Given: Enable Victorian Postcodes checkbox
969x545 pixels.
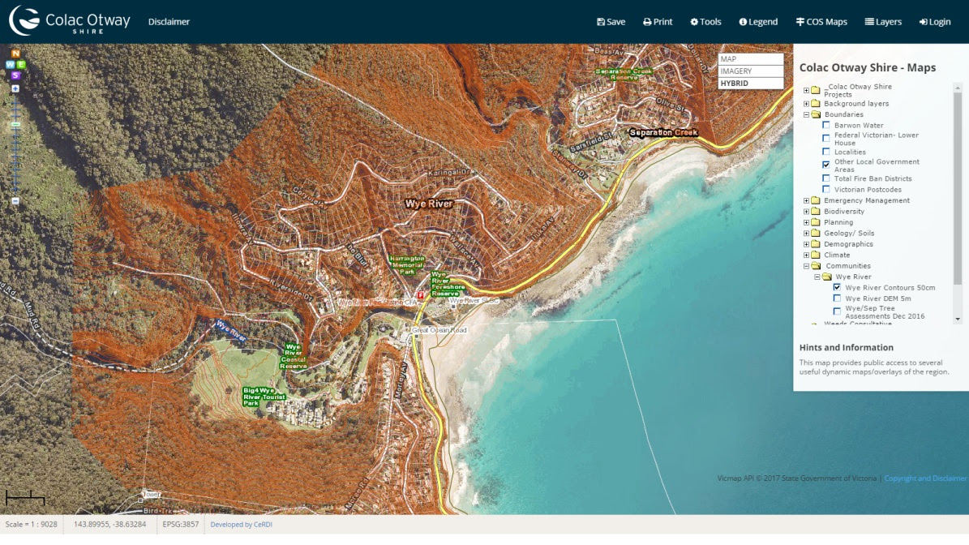Looking at the screenshot, I should click(826, 189).
